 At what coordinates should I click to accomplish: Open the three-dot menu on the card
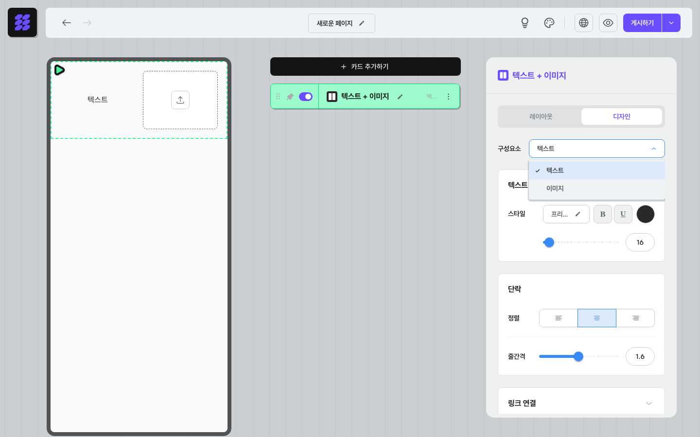click(448, 97)
